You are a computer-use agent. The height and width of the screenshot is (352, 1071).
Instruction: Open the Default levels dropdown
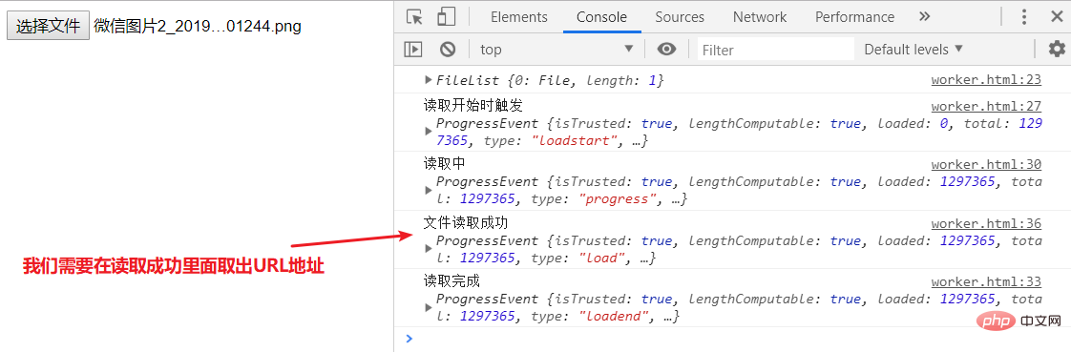coord(913,49)
